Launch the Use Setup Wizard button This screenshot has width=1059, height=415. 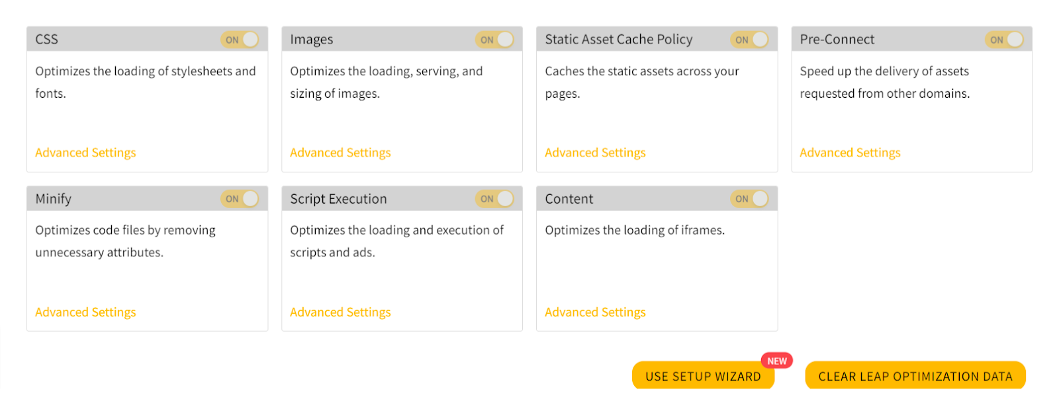(703, 376)
